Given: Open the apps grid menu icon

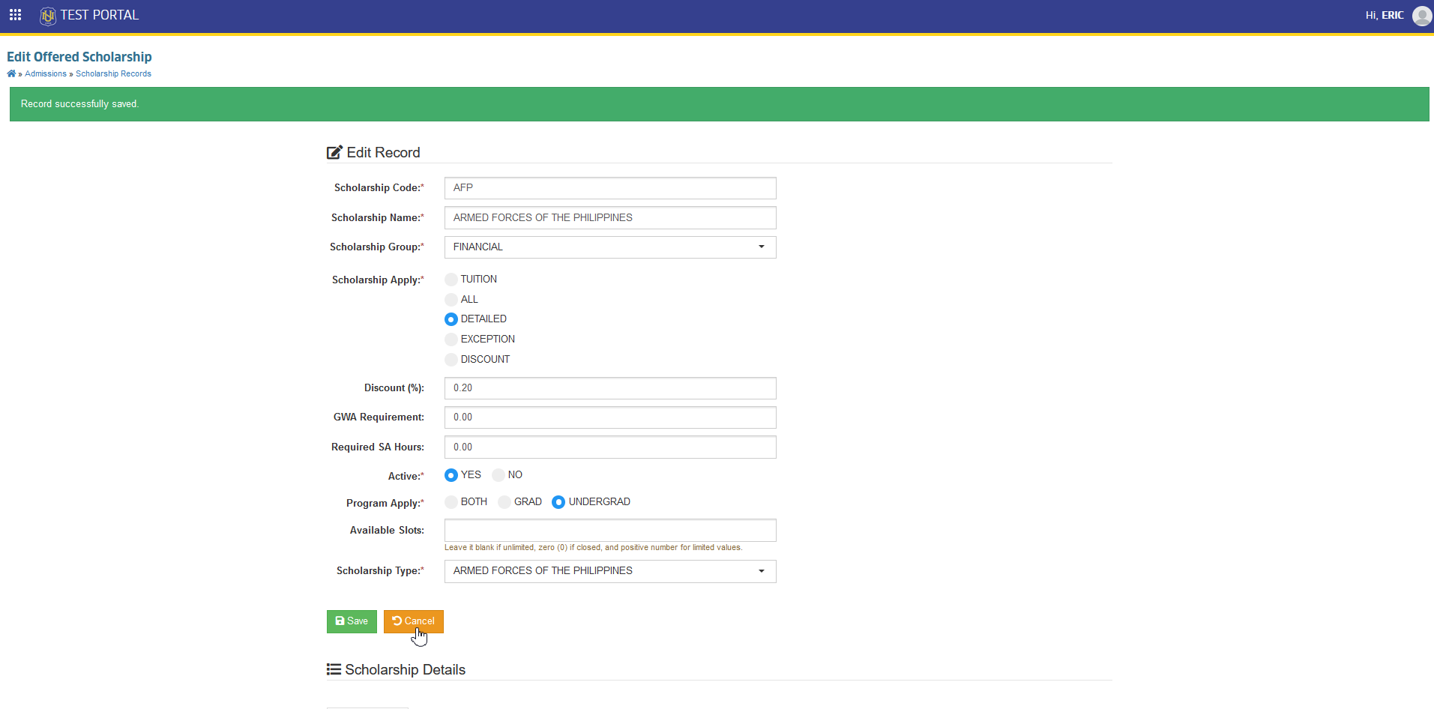Looking at the screenshot, I should tap(15, 15).
